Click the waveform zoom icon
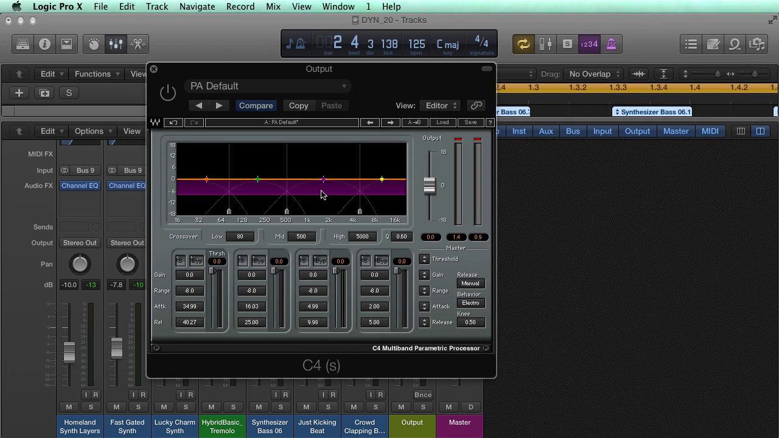 coord(638,74)
